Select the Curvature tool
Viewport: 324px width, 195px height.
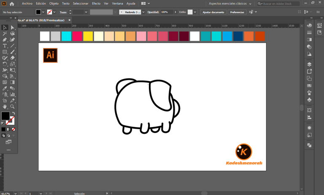(12, 40)
